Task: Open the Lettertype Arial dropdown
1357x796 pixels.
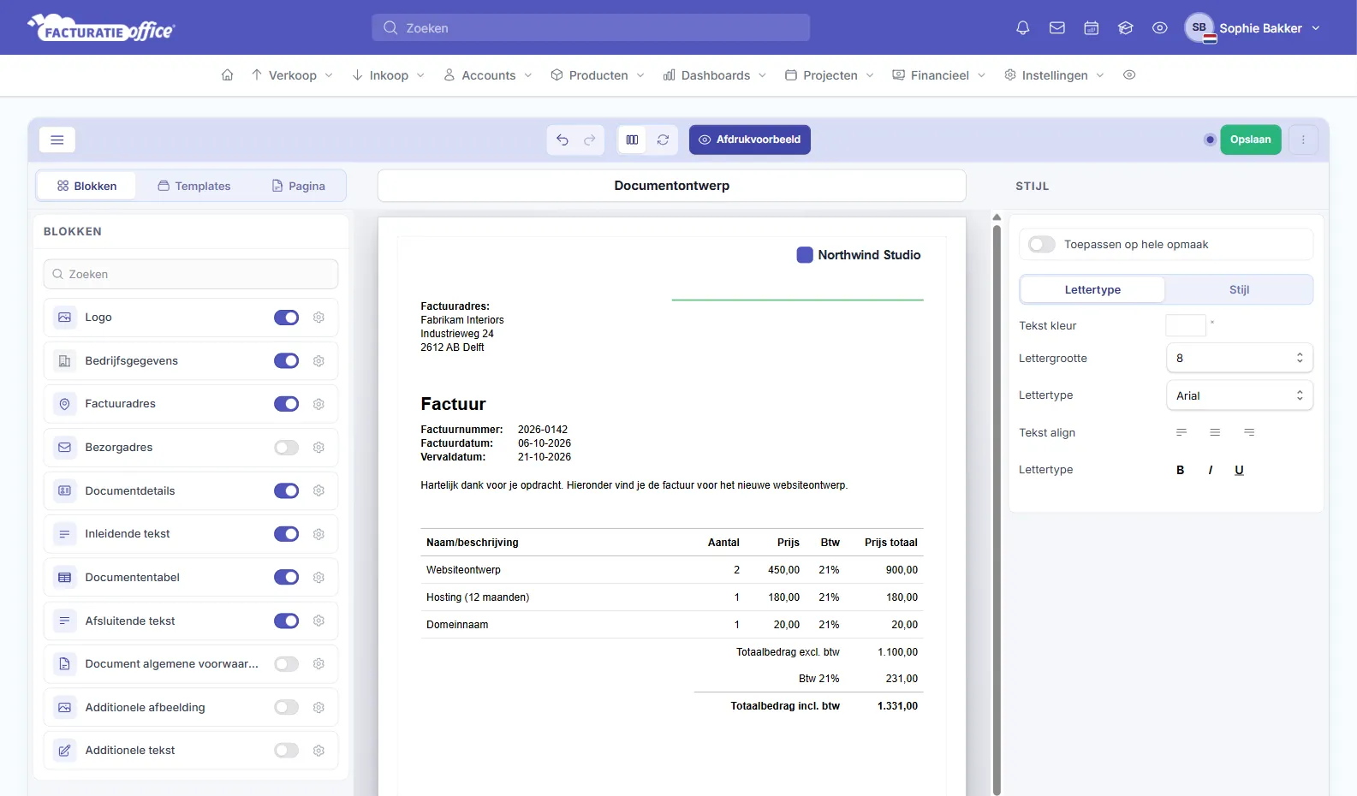Action: pyautogui.click(x=1239, y=395)
